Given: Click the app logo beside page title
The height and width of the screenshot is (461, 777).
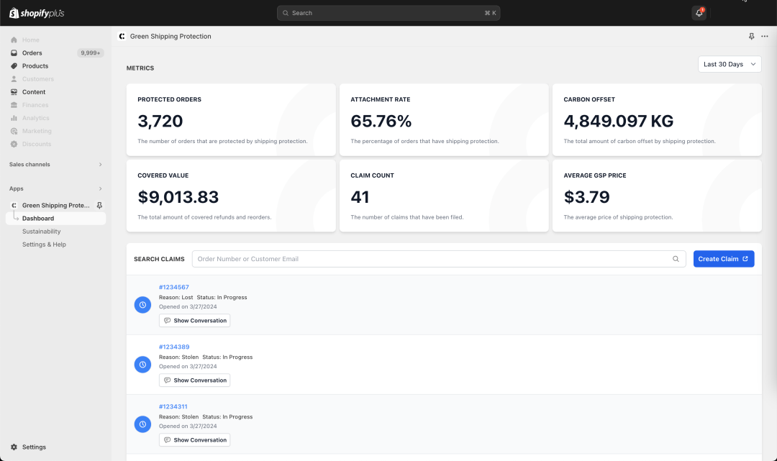Looking at the screenshot, I should coord(122,36).
